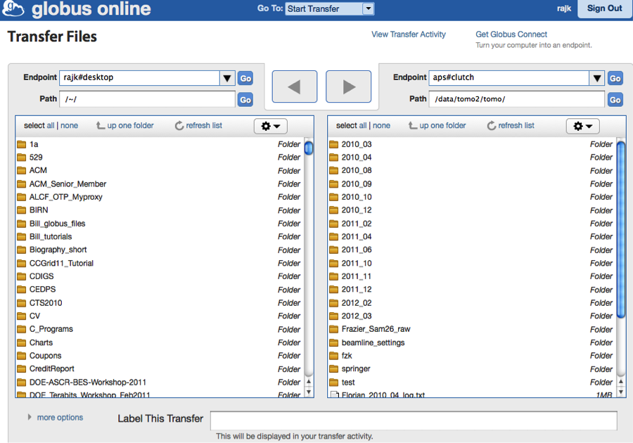Select the 2012_03 folder icon
The height and width of the screenshot is (443, 633).
point(334,316)
